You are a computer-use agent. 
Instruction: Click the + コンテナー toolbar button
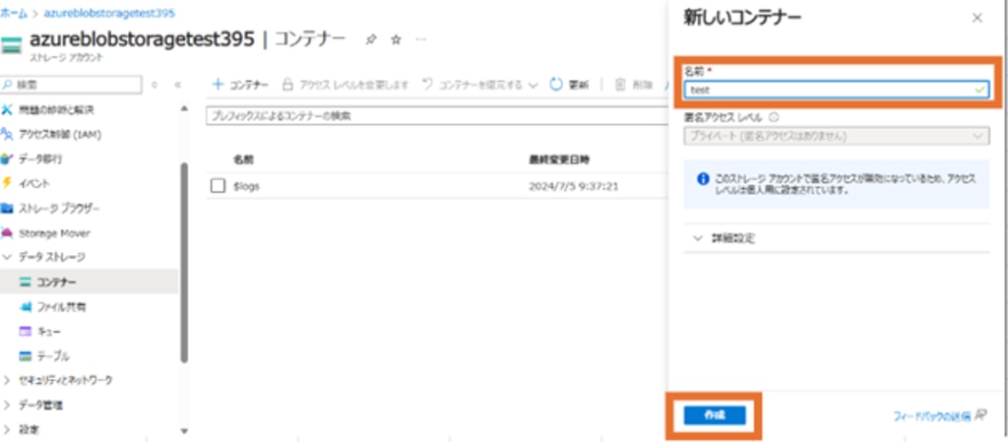tap(240, 84)
